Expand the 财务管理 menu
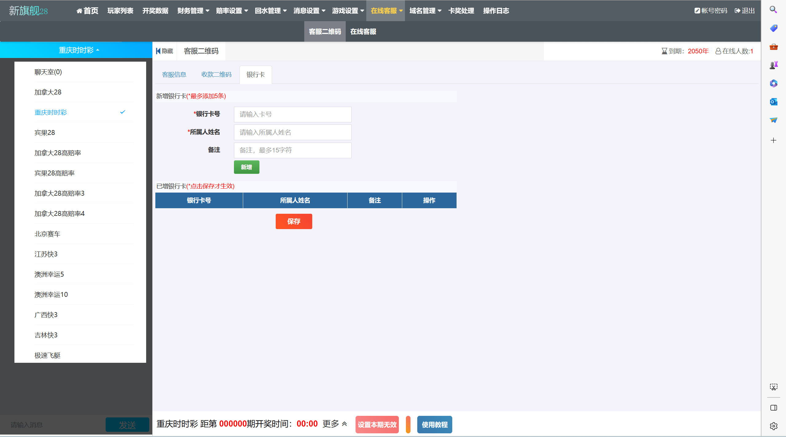The height and width of the screenshot is (437, 786). click(193, 11)
